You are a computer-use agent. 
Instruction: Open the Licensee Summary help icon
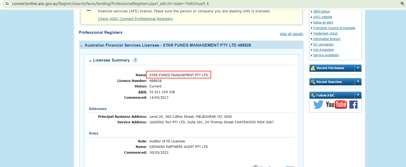[134, 60]
